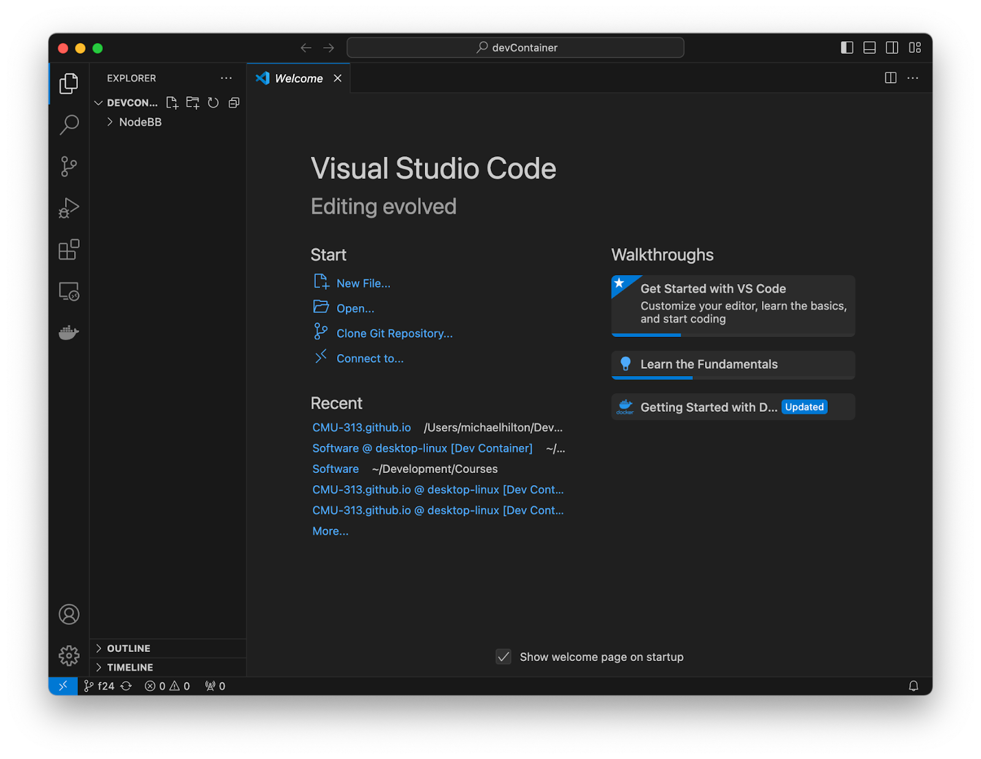981x759 pixels.
Task: Open recent CMU-313.github.io local folder
Action: [361, 428]
